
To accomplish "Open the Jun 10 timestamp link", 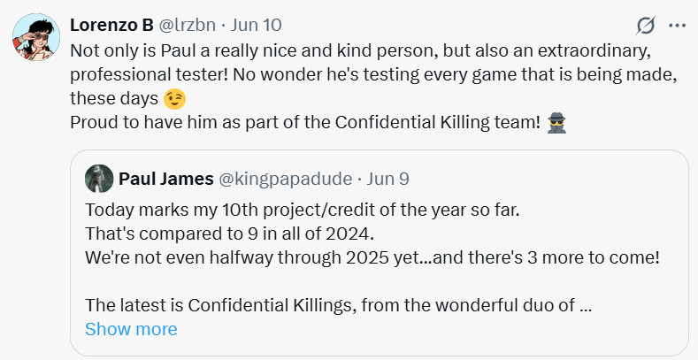I will click(x=258, y=24).
